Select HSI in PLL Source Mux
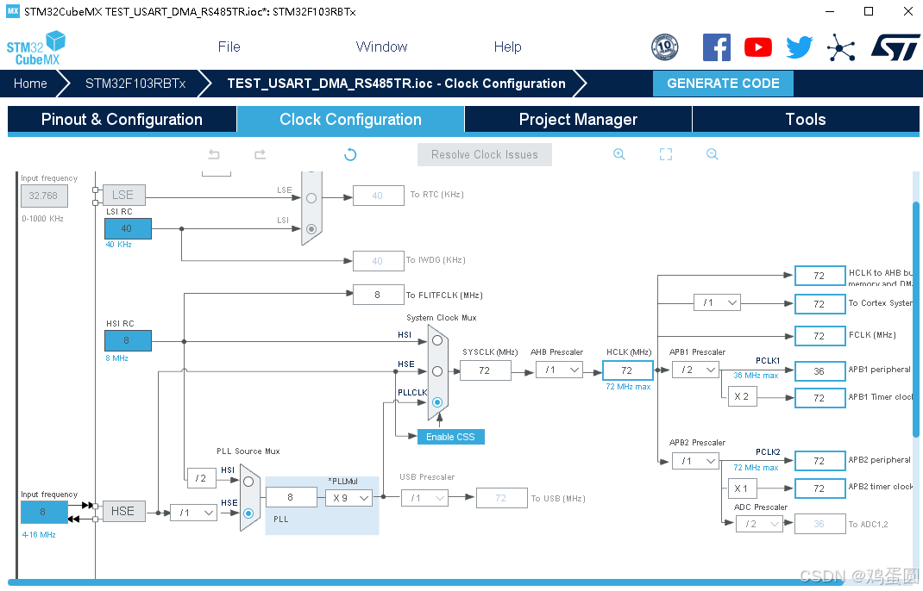 pos(248,482)
